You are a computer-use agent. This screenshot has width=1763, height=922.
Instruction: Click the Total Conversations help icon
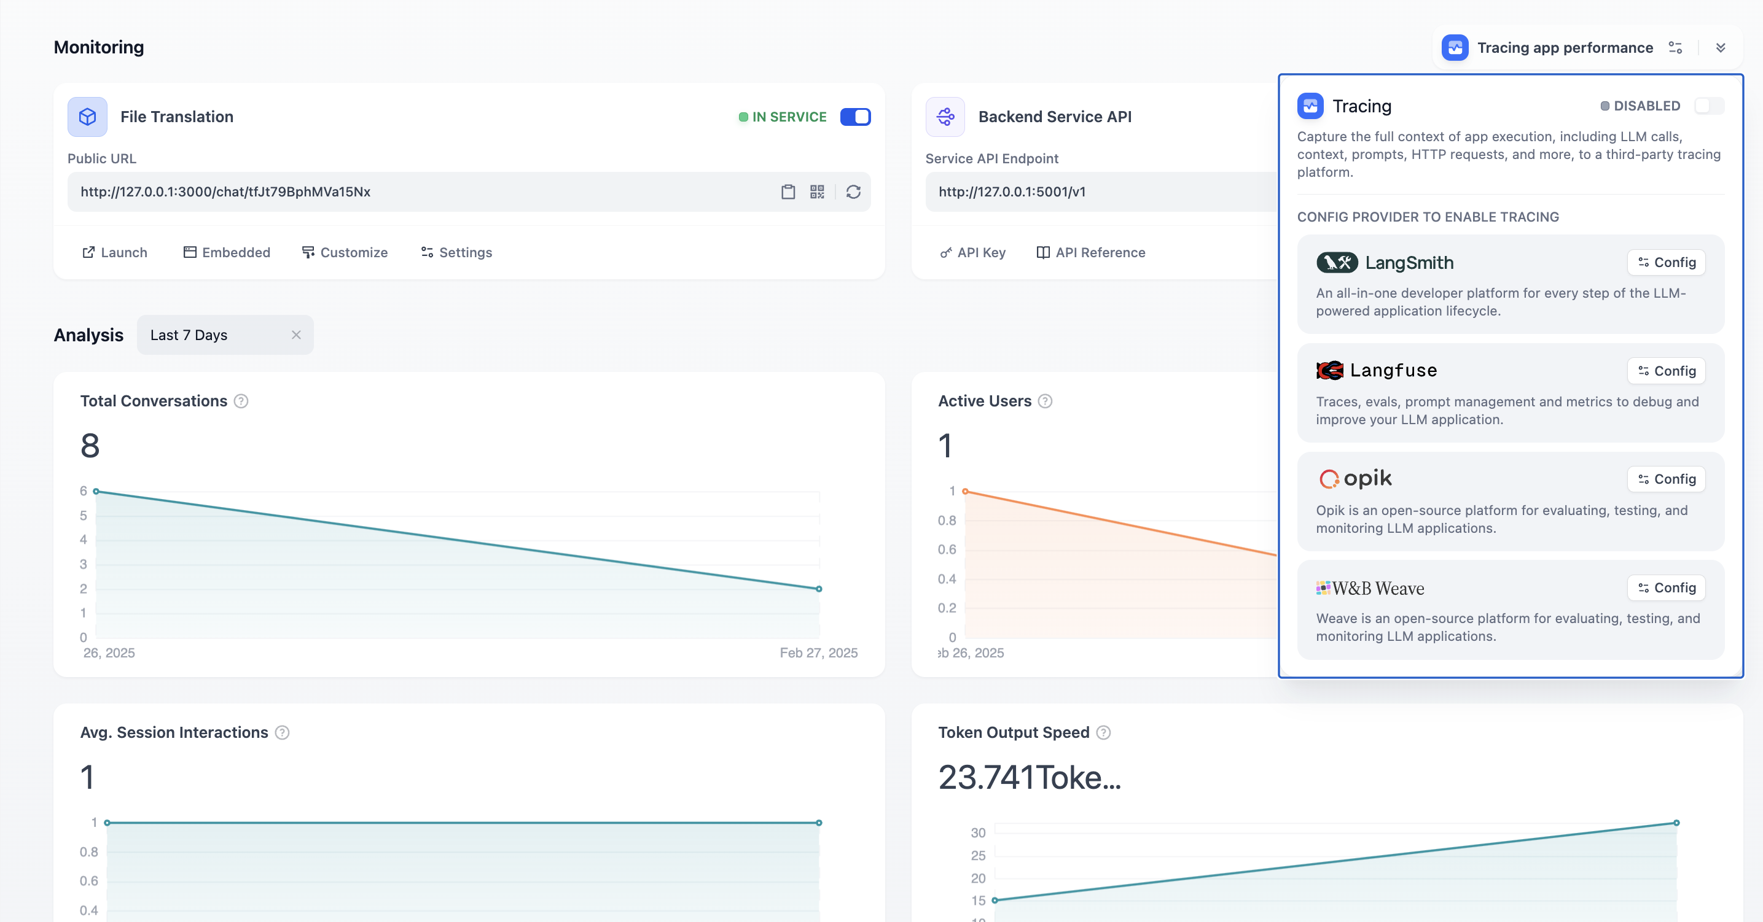pyautogui.click(x=241, y=401)
